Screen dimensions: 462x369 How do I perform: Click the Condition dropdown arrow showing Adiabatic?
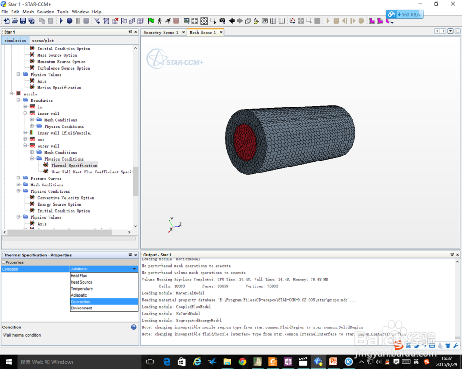[x=134, y=269]
